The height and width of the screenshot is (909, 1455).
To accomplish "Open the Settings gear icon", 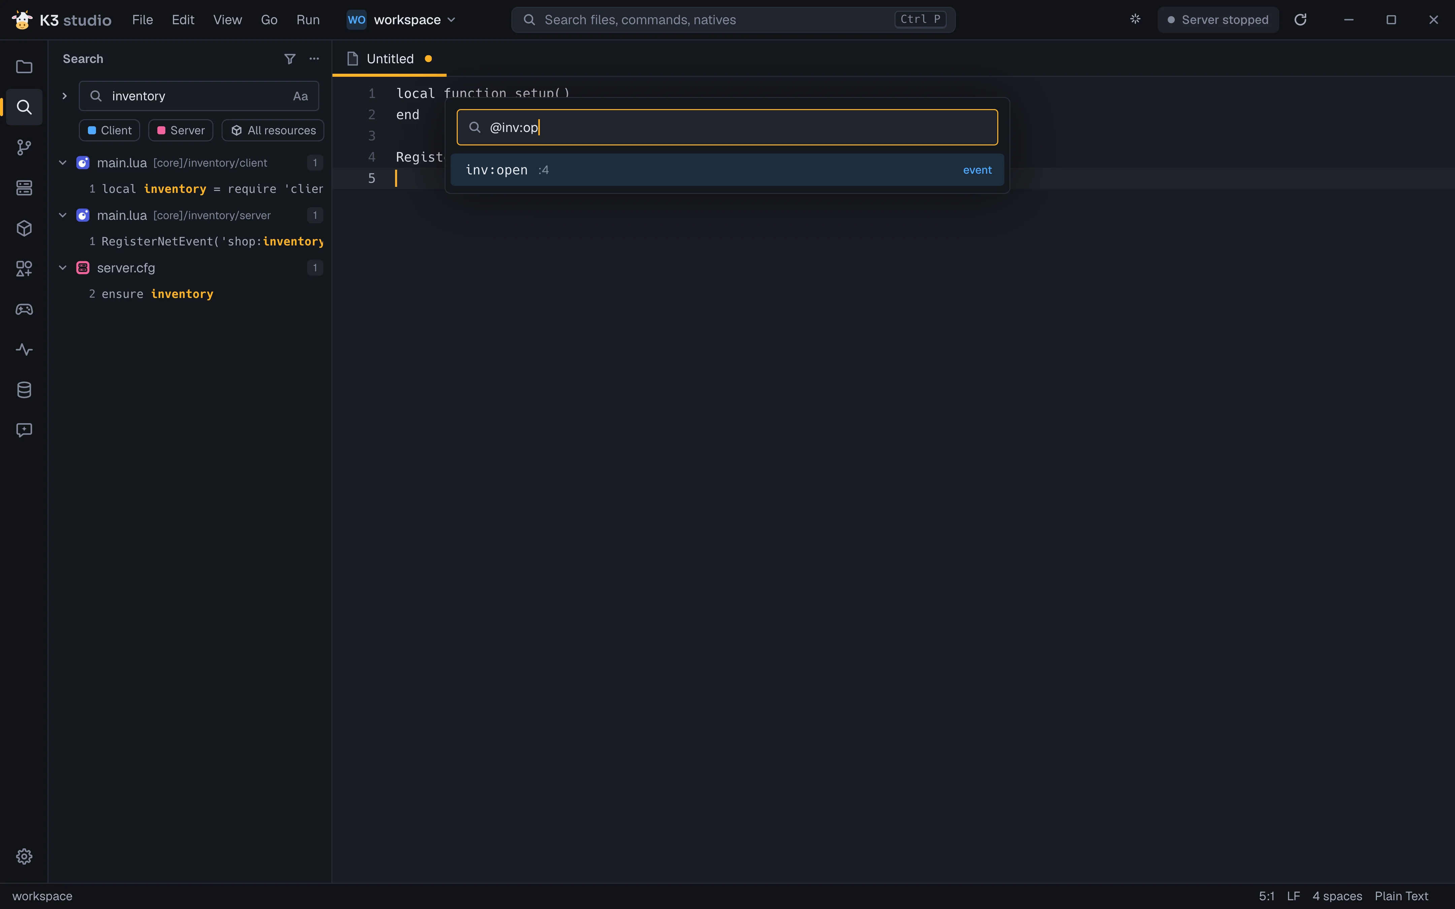I will [x=24, y=856].
